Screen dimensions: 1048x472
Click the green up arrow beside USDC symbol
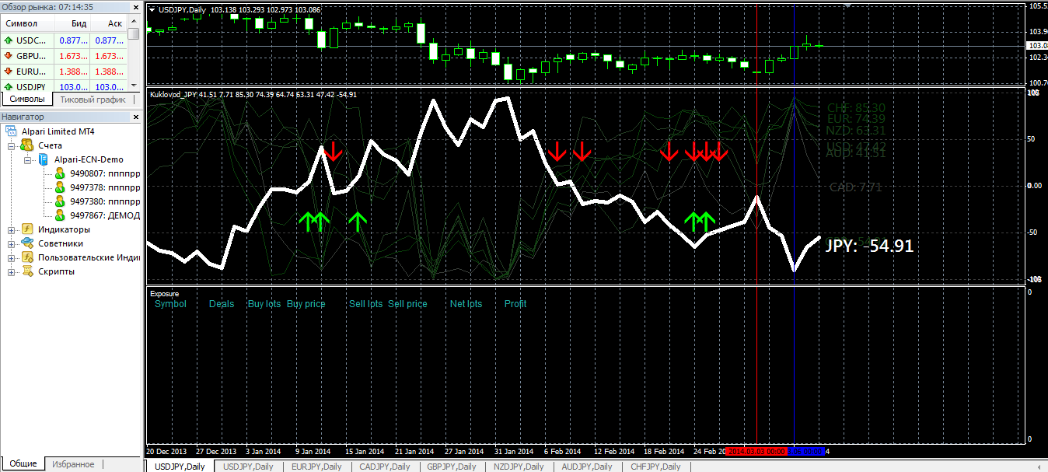pos(9,40)
